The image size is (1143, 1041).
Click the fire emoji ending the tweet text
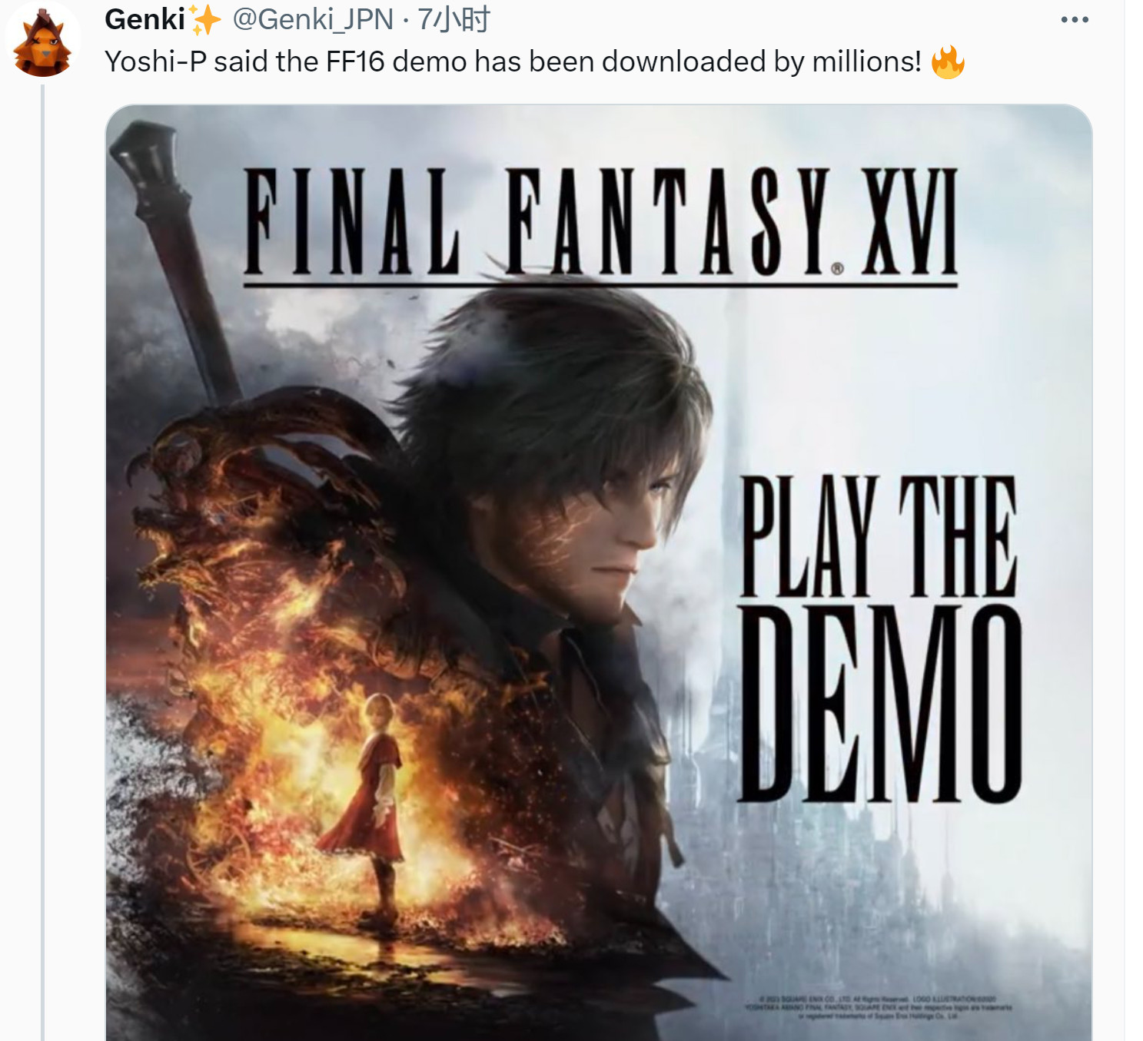pyautogui.click(x=947, y=61)
